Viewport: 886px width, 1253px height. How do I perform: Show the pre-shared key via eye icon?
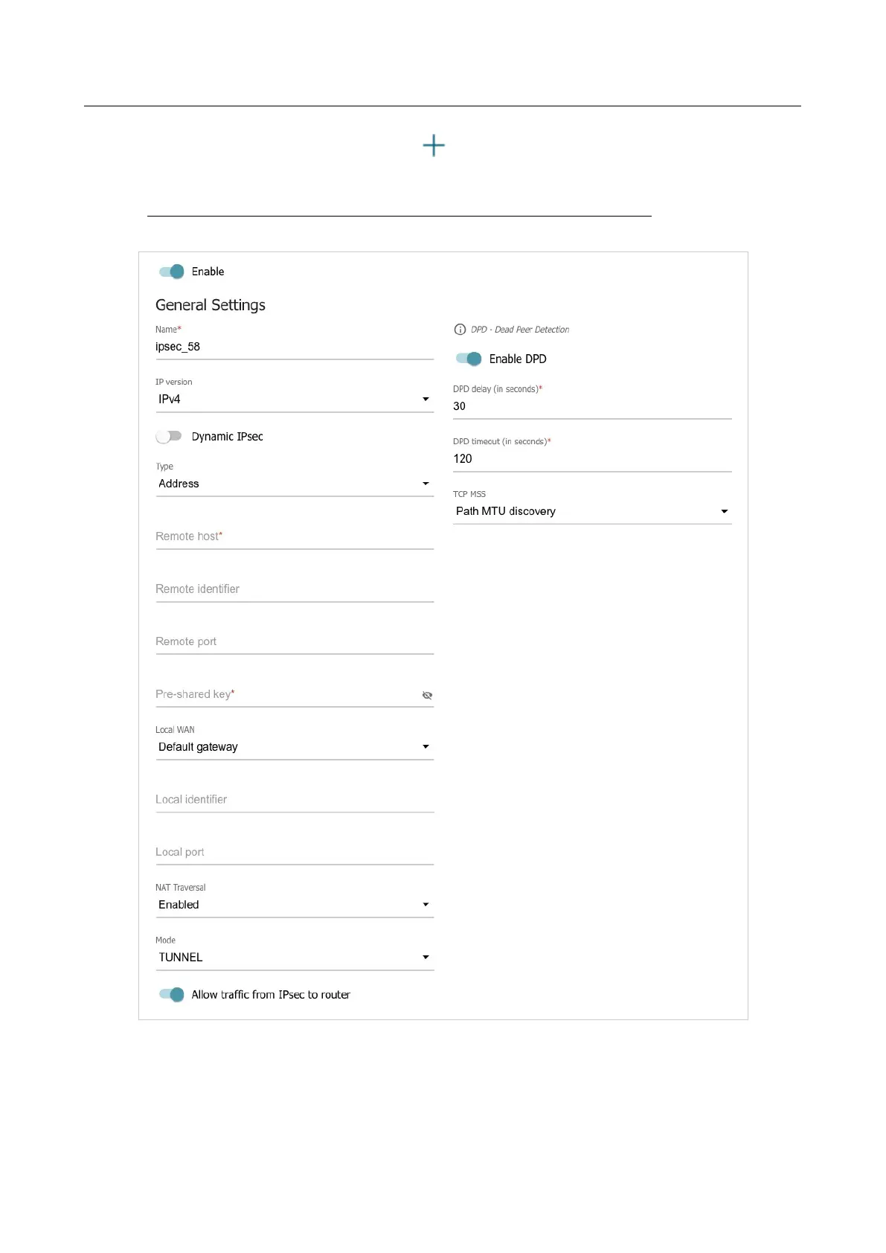click(x=427, y=695)
